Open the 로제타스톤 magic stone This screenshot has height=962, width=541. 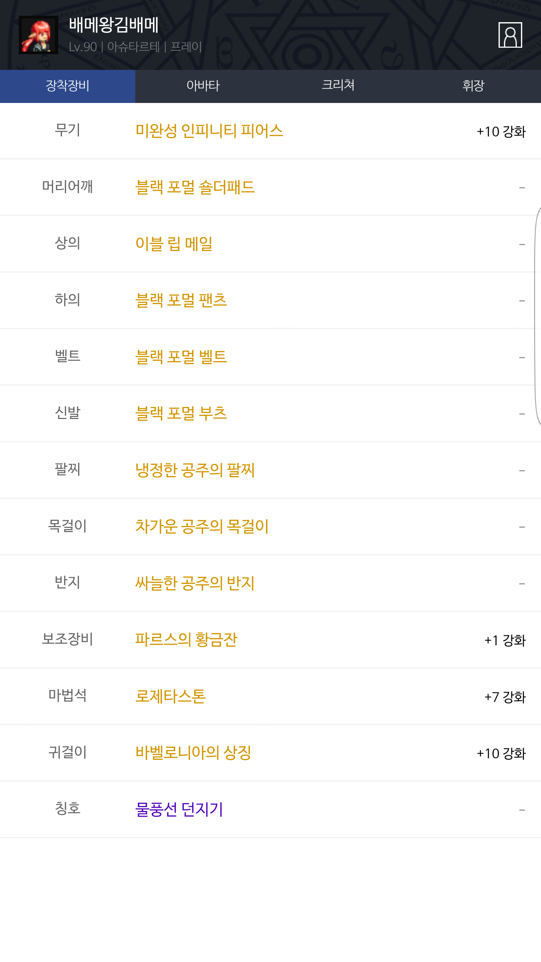(x=171, y=696)
